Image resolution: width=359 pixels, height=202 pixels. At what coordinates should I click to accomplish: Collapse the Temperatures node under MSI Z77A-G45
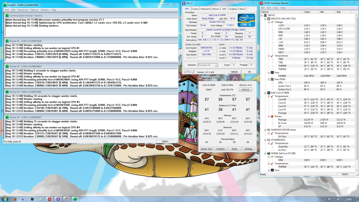point(269,56)
